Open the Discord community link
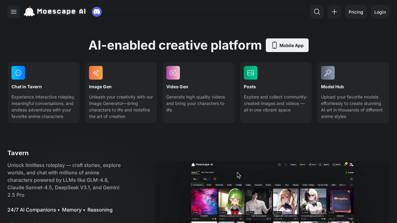 97,12
